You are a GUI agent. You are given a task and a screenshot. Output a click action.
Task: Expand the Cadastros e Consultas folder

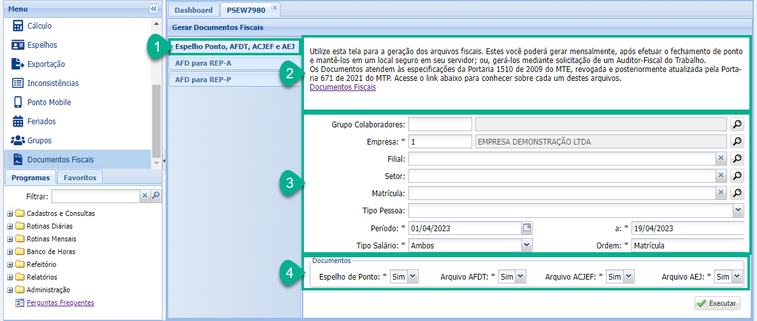[10, 214]
